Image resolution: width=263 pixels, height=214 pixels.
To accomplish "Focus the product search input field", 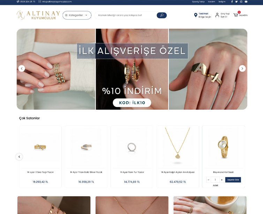I will click(126, 15).
